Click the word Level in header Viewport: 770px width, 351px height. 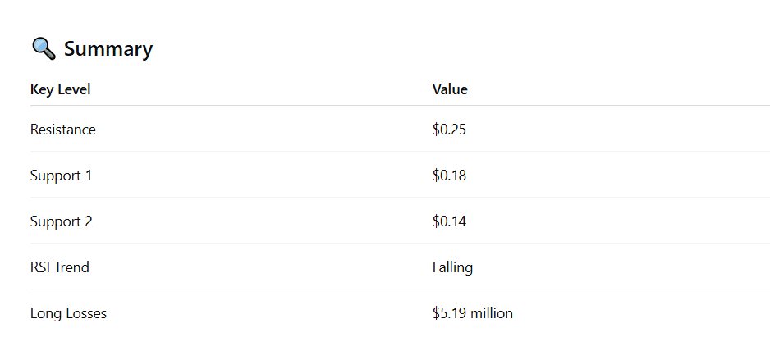[75, 89]
